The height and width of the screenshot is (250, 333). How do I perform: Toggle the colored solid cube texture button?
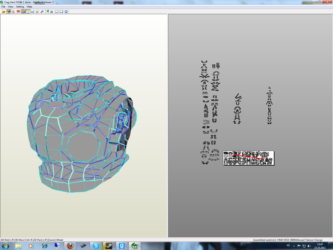[9, 12]
